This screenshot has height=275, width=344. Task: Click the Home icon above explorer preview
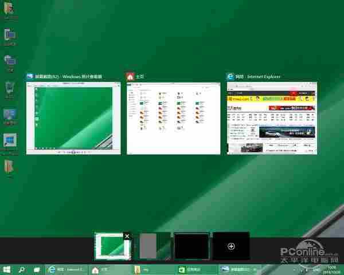131,76
